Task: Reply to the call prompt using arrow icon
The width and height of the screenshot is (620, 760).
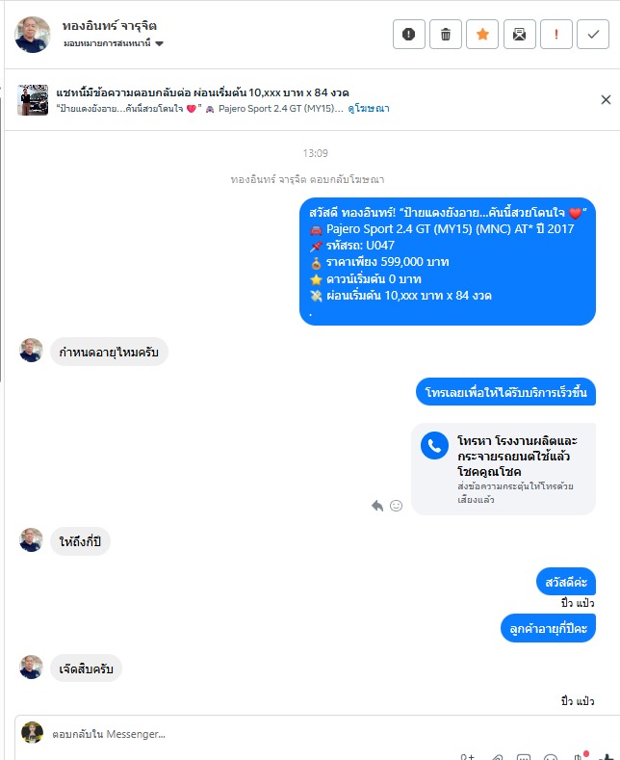Action: [377, 506]
